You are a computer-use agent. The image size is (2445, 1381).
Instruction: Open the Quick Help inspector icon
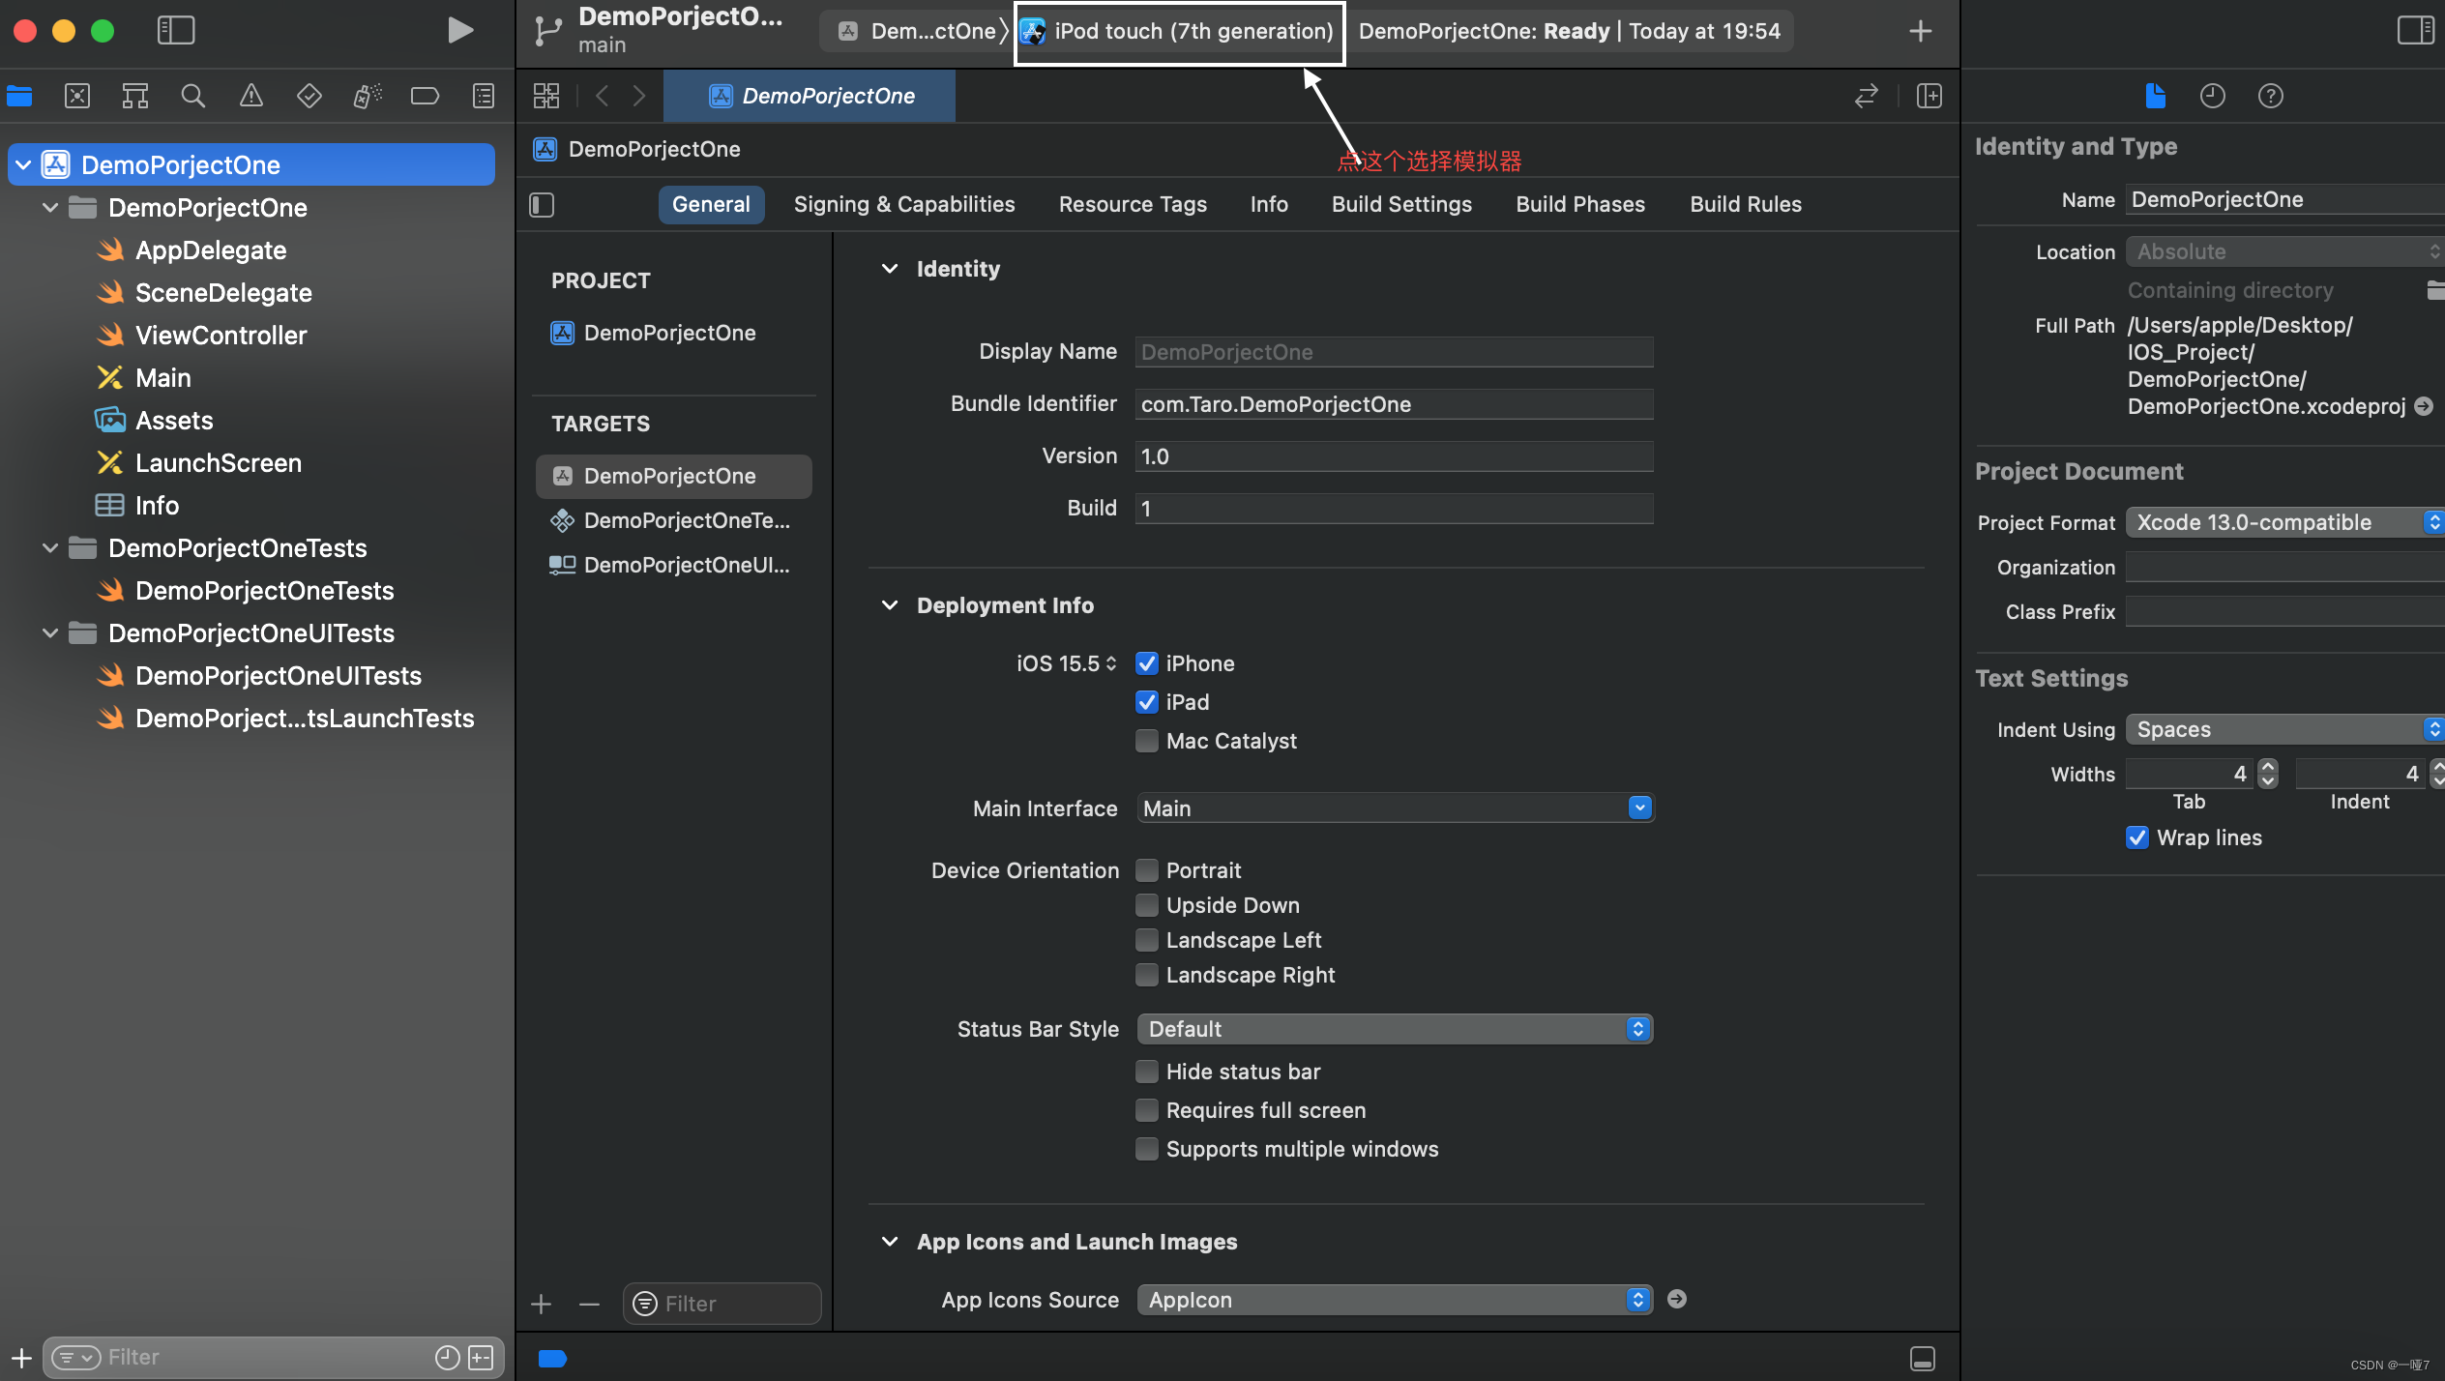point(2270,96)
